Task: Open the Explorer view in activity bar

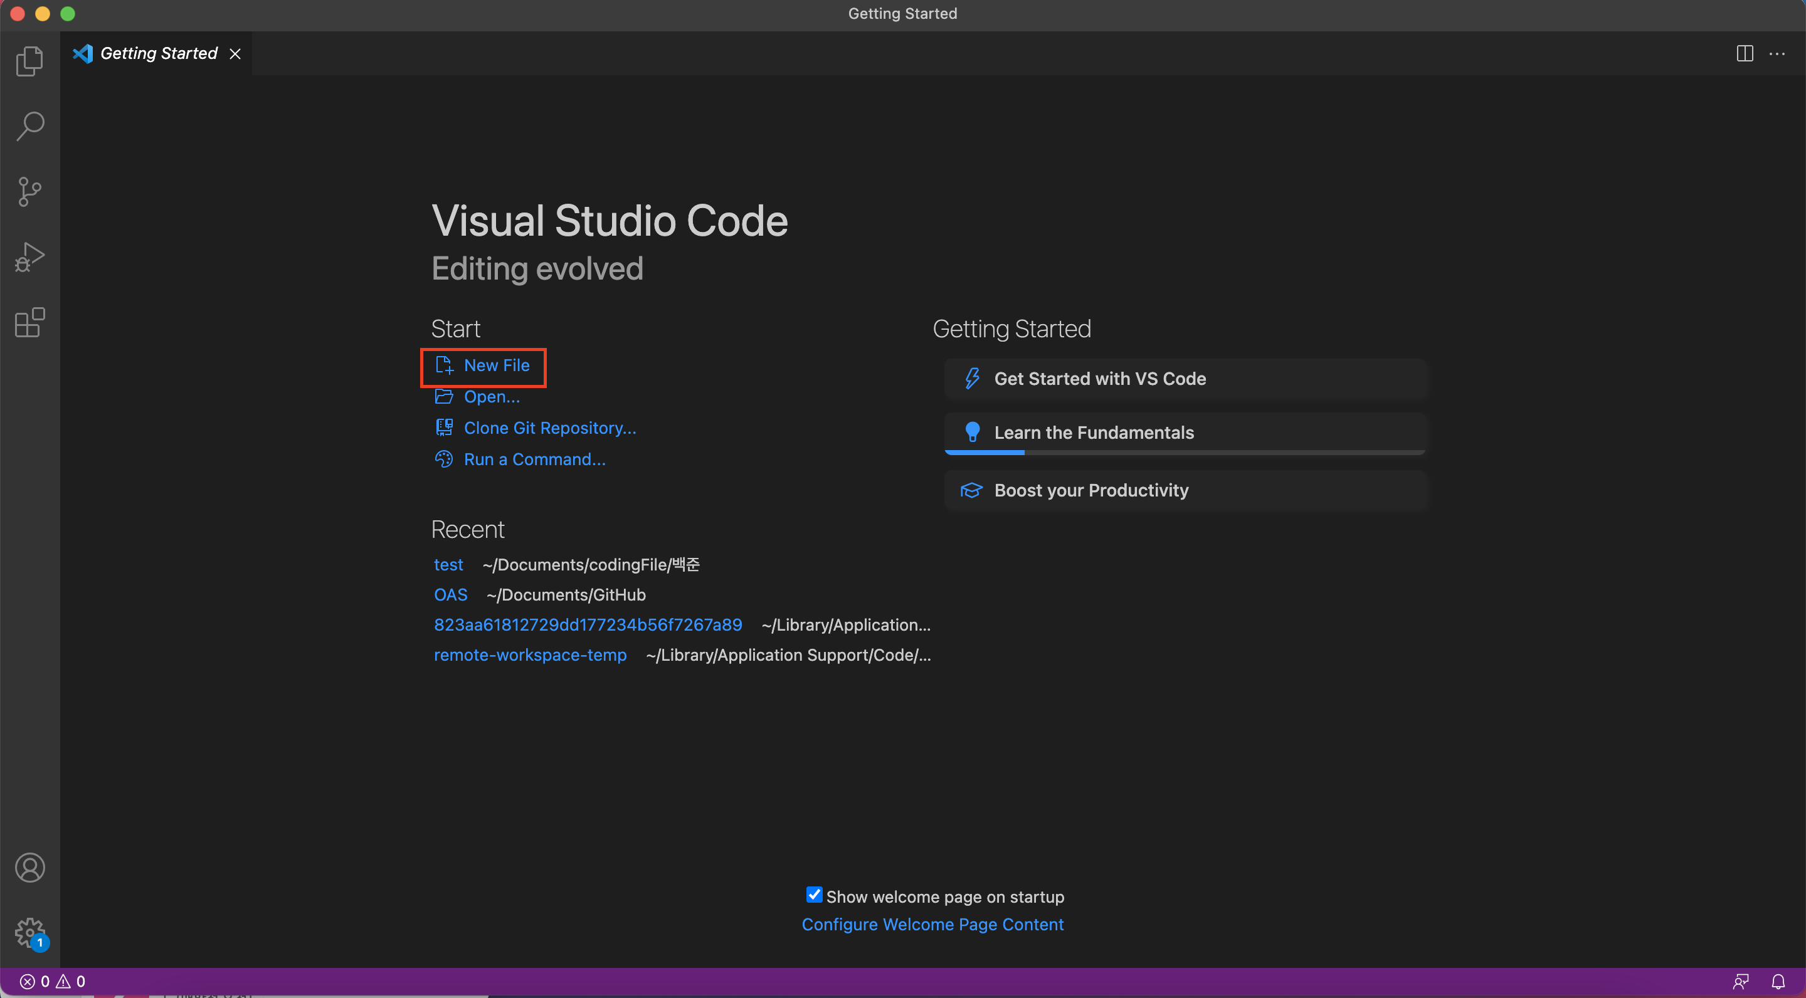Action: click(x=29, y=61)
